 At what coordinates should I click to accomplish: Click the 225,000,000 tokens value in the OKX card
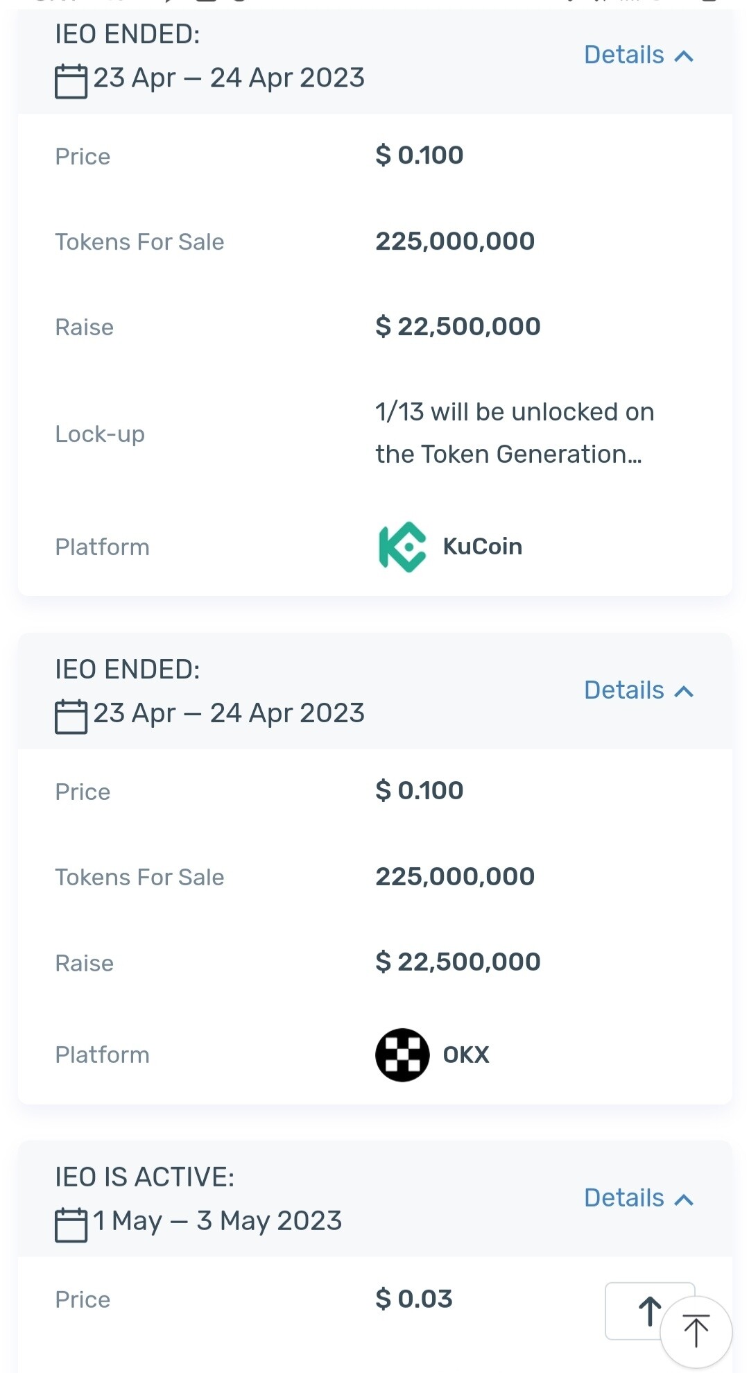(455, 877)
